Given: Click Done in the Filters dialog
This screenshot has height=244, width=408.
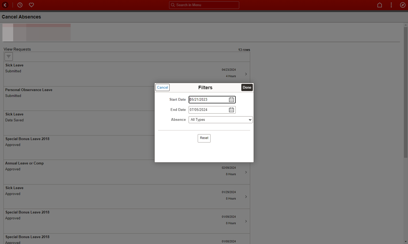Looking at the screenshot, I should 247,87.
